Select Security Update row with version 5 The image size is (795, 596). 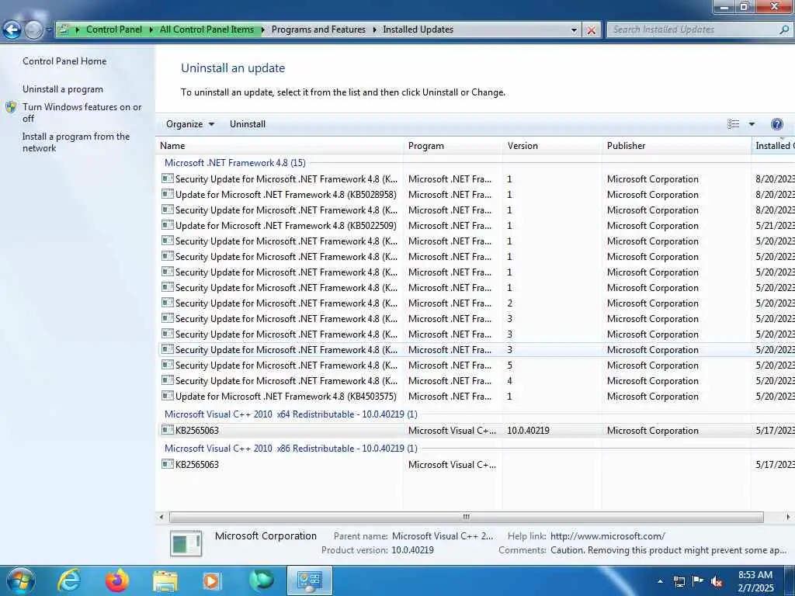[x=477, y=366]
